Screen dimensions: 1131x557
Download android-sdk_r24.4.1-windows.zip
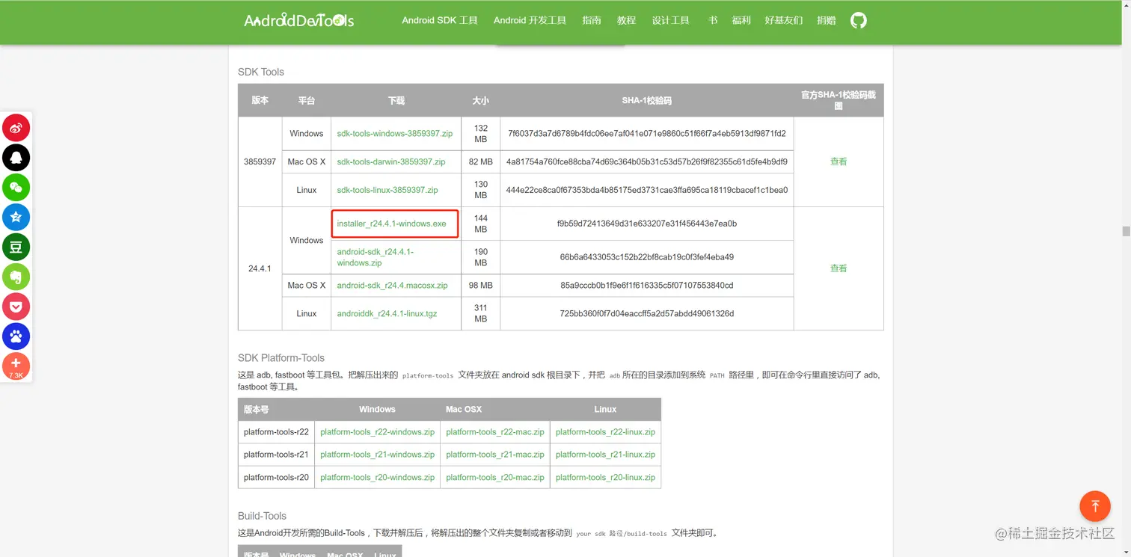point(376,257)
